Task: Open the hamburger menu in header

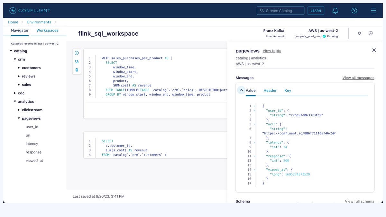Action: click(373, 11)
